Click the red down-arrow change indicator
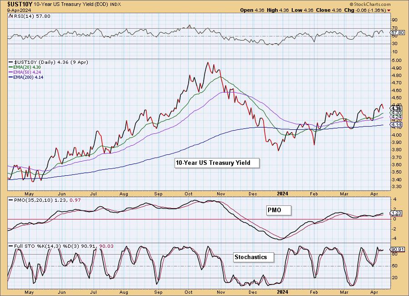The width and height of the screenshot is (409, 296). pyautogui.click(x=389, y=10)
